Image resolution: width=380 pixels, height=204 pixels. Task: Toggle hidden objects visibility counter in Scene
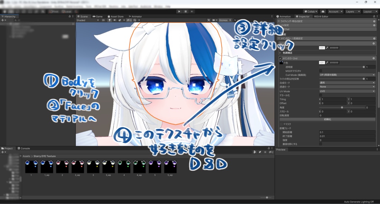pos(129,20)
